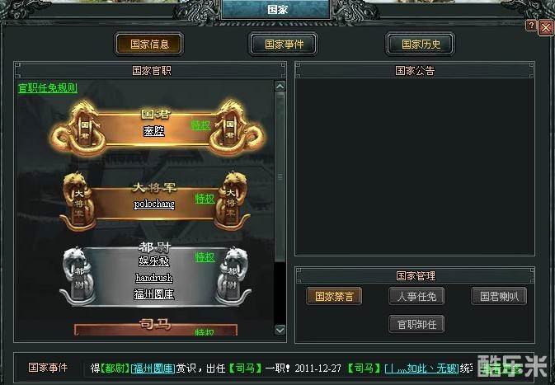Viewport: 555px width, 385px height.
Task: Click the right 大将军 serpent emblem
Action: pos(231,200)
